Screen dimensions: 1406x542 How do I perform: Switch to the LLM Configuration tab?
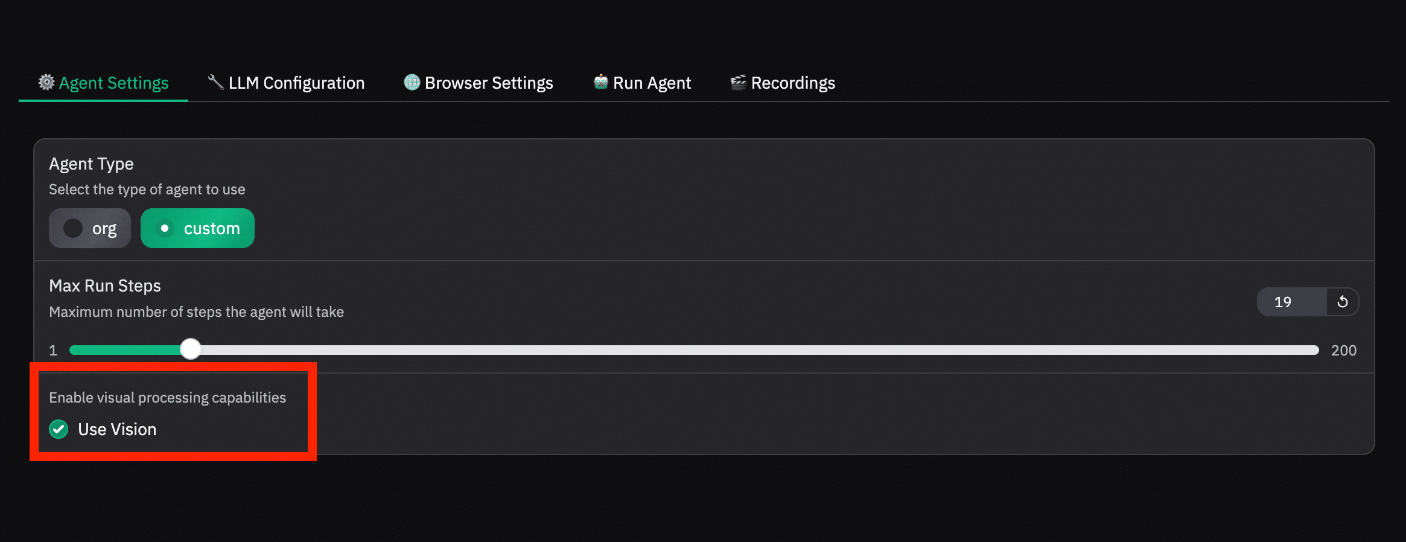296,83
